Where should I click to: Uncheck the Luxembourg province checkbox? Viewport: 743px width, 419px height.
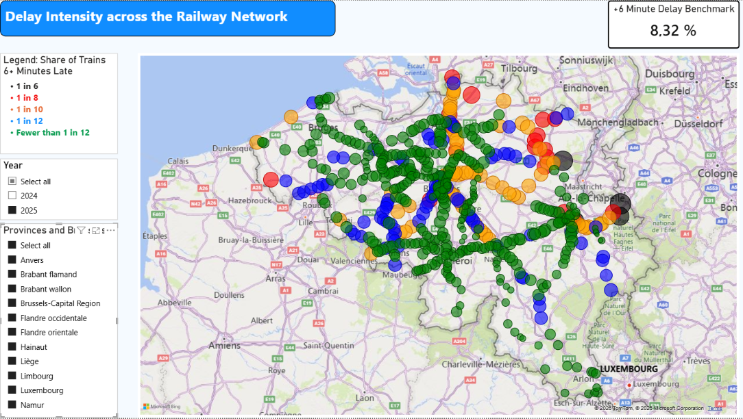coord(12,390)
